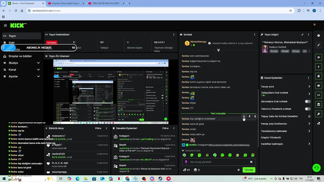Image resolution: width=324 pixels, height=182 pixels.
Task: Open Etkinlik Akışı three-dot menu
Action: tap(106, 128)
